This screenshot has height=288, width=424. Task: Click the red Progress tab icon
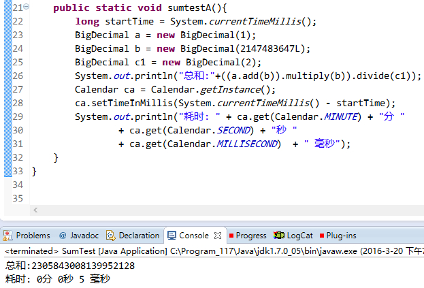tap(231, 236)
